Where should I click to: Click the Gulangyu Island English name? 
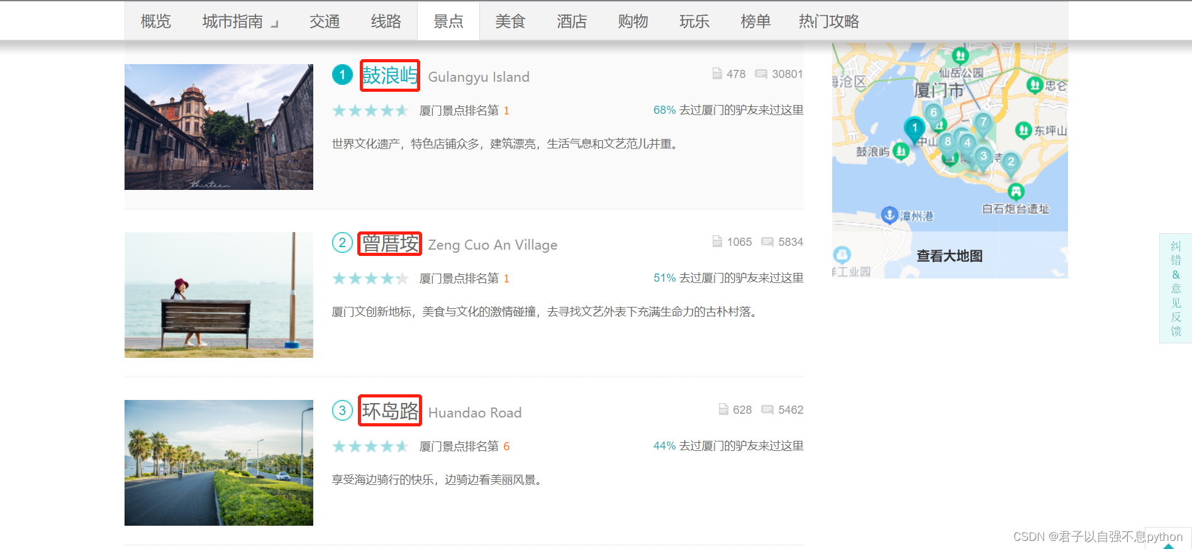coord(479,77)
